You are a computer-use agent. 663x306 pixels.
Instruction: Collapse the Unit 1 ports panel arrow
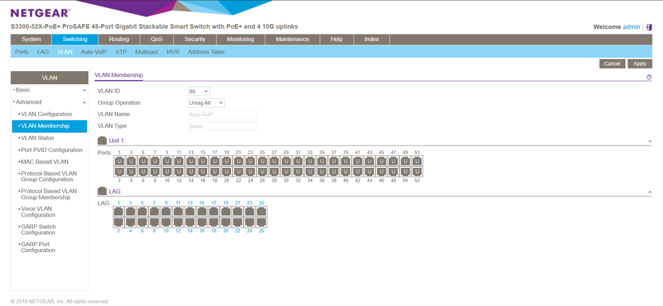pos(649,141)
